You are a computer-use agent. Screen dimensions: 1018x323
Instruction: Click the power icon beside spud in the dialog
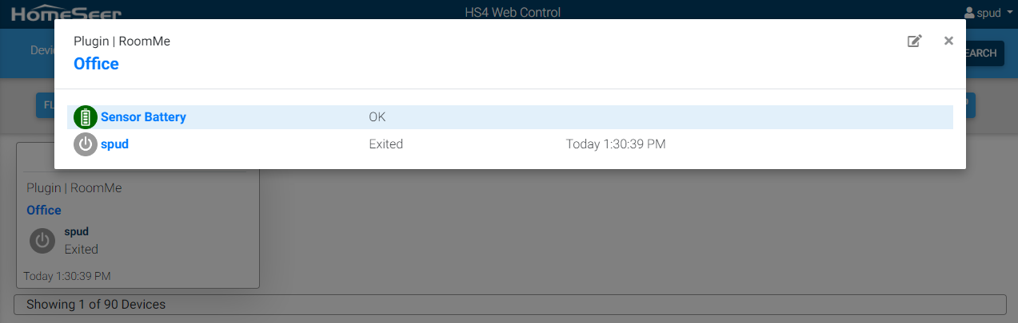coord(86,144)
